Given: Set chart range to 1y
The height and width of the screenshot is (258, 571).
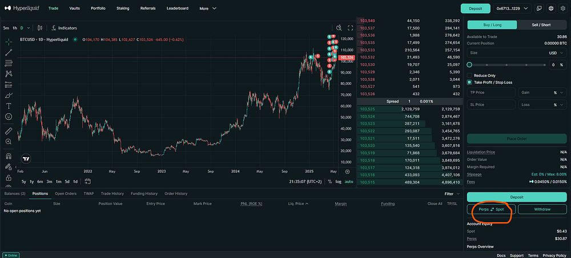Looking at the screenshot, I should 31,181.
